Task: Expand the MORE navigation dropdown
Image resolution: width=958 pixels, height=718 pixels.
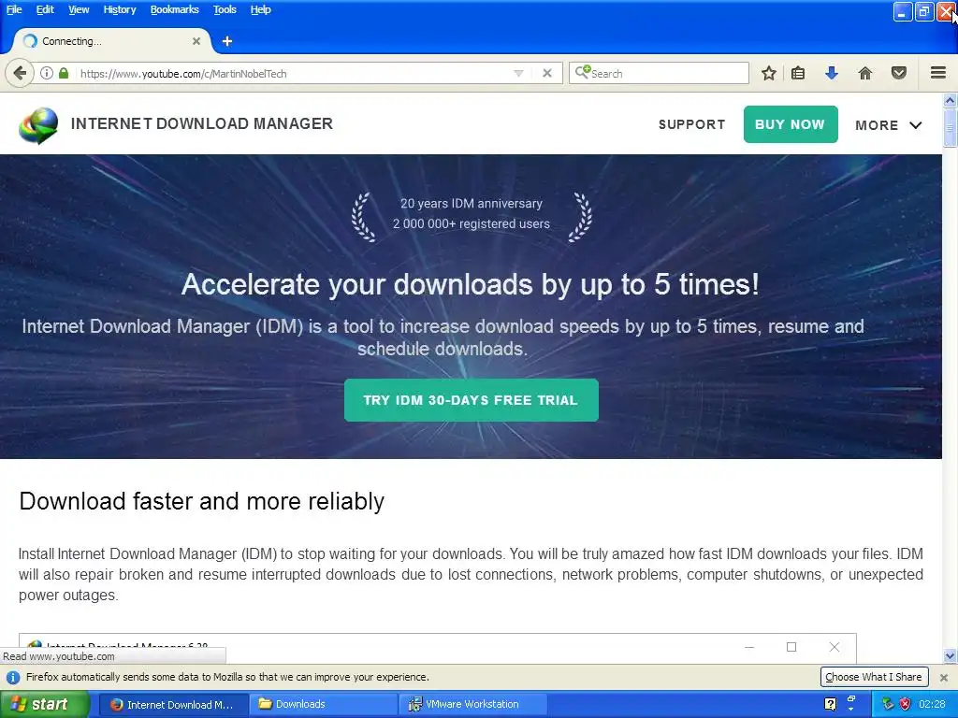Action: [x=889, y=125]
